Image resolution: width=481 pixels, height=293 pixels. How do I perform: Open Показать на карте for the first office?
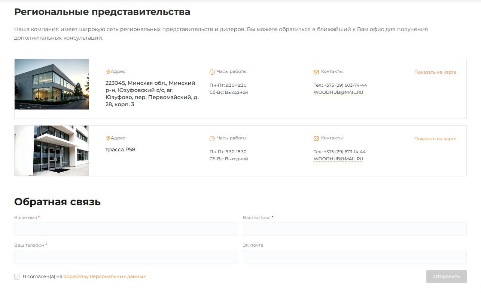(x=435, y=72)
